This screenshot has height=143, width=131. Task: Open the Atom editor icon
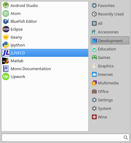(6, 13)
